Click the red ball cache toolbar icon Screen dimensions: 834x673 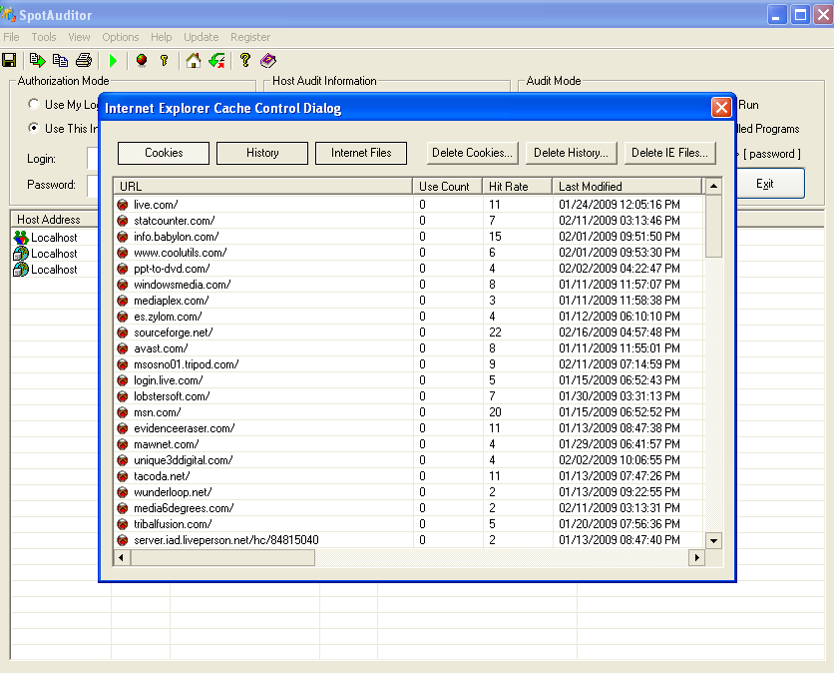(x=142, y=60)
